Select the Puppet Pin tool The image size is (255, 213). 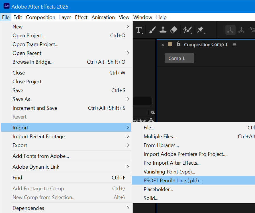(201, 30)
